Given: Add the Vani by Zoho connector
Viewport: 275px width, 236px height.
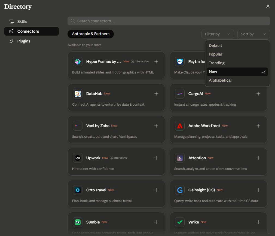Looking at the screenshot, I should (156, 126).
